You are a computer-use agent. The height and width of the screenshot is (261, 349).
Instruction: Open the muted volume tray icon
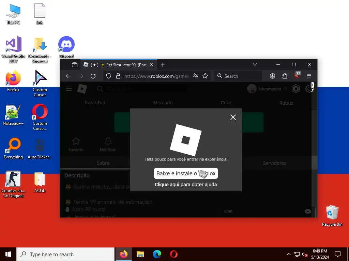point(305,254)
